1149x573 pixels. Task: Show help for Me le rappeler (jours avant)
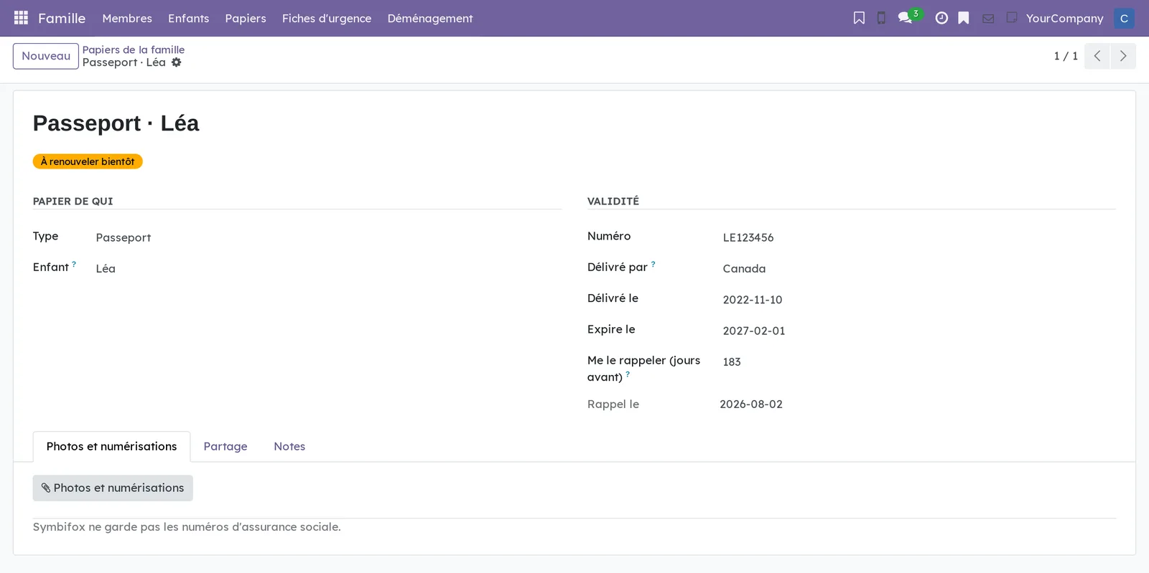click(x=628, y=374)
